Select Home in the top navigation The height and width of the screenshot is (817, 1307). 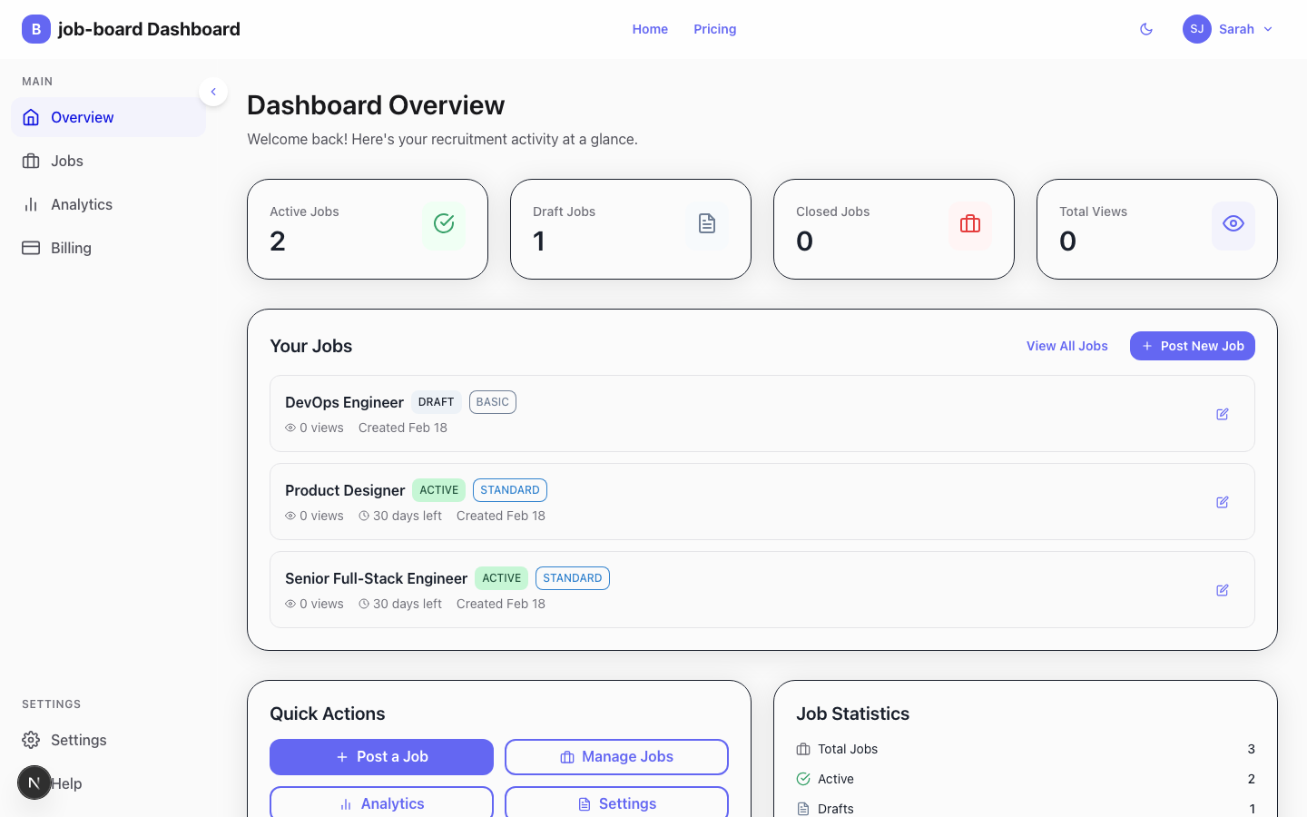(x=650, y=29)
